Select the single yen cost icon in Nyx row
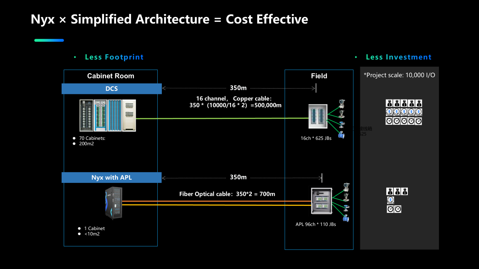 click(x=390, y=200)
